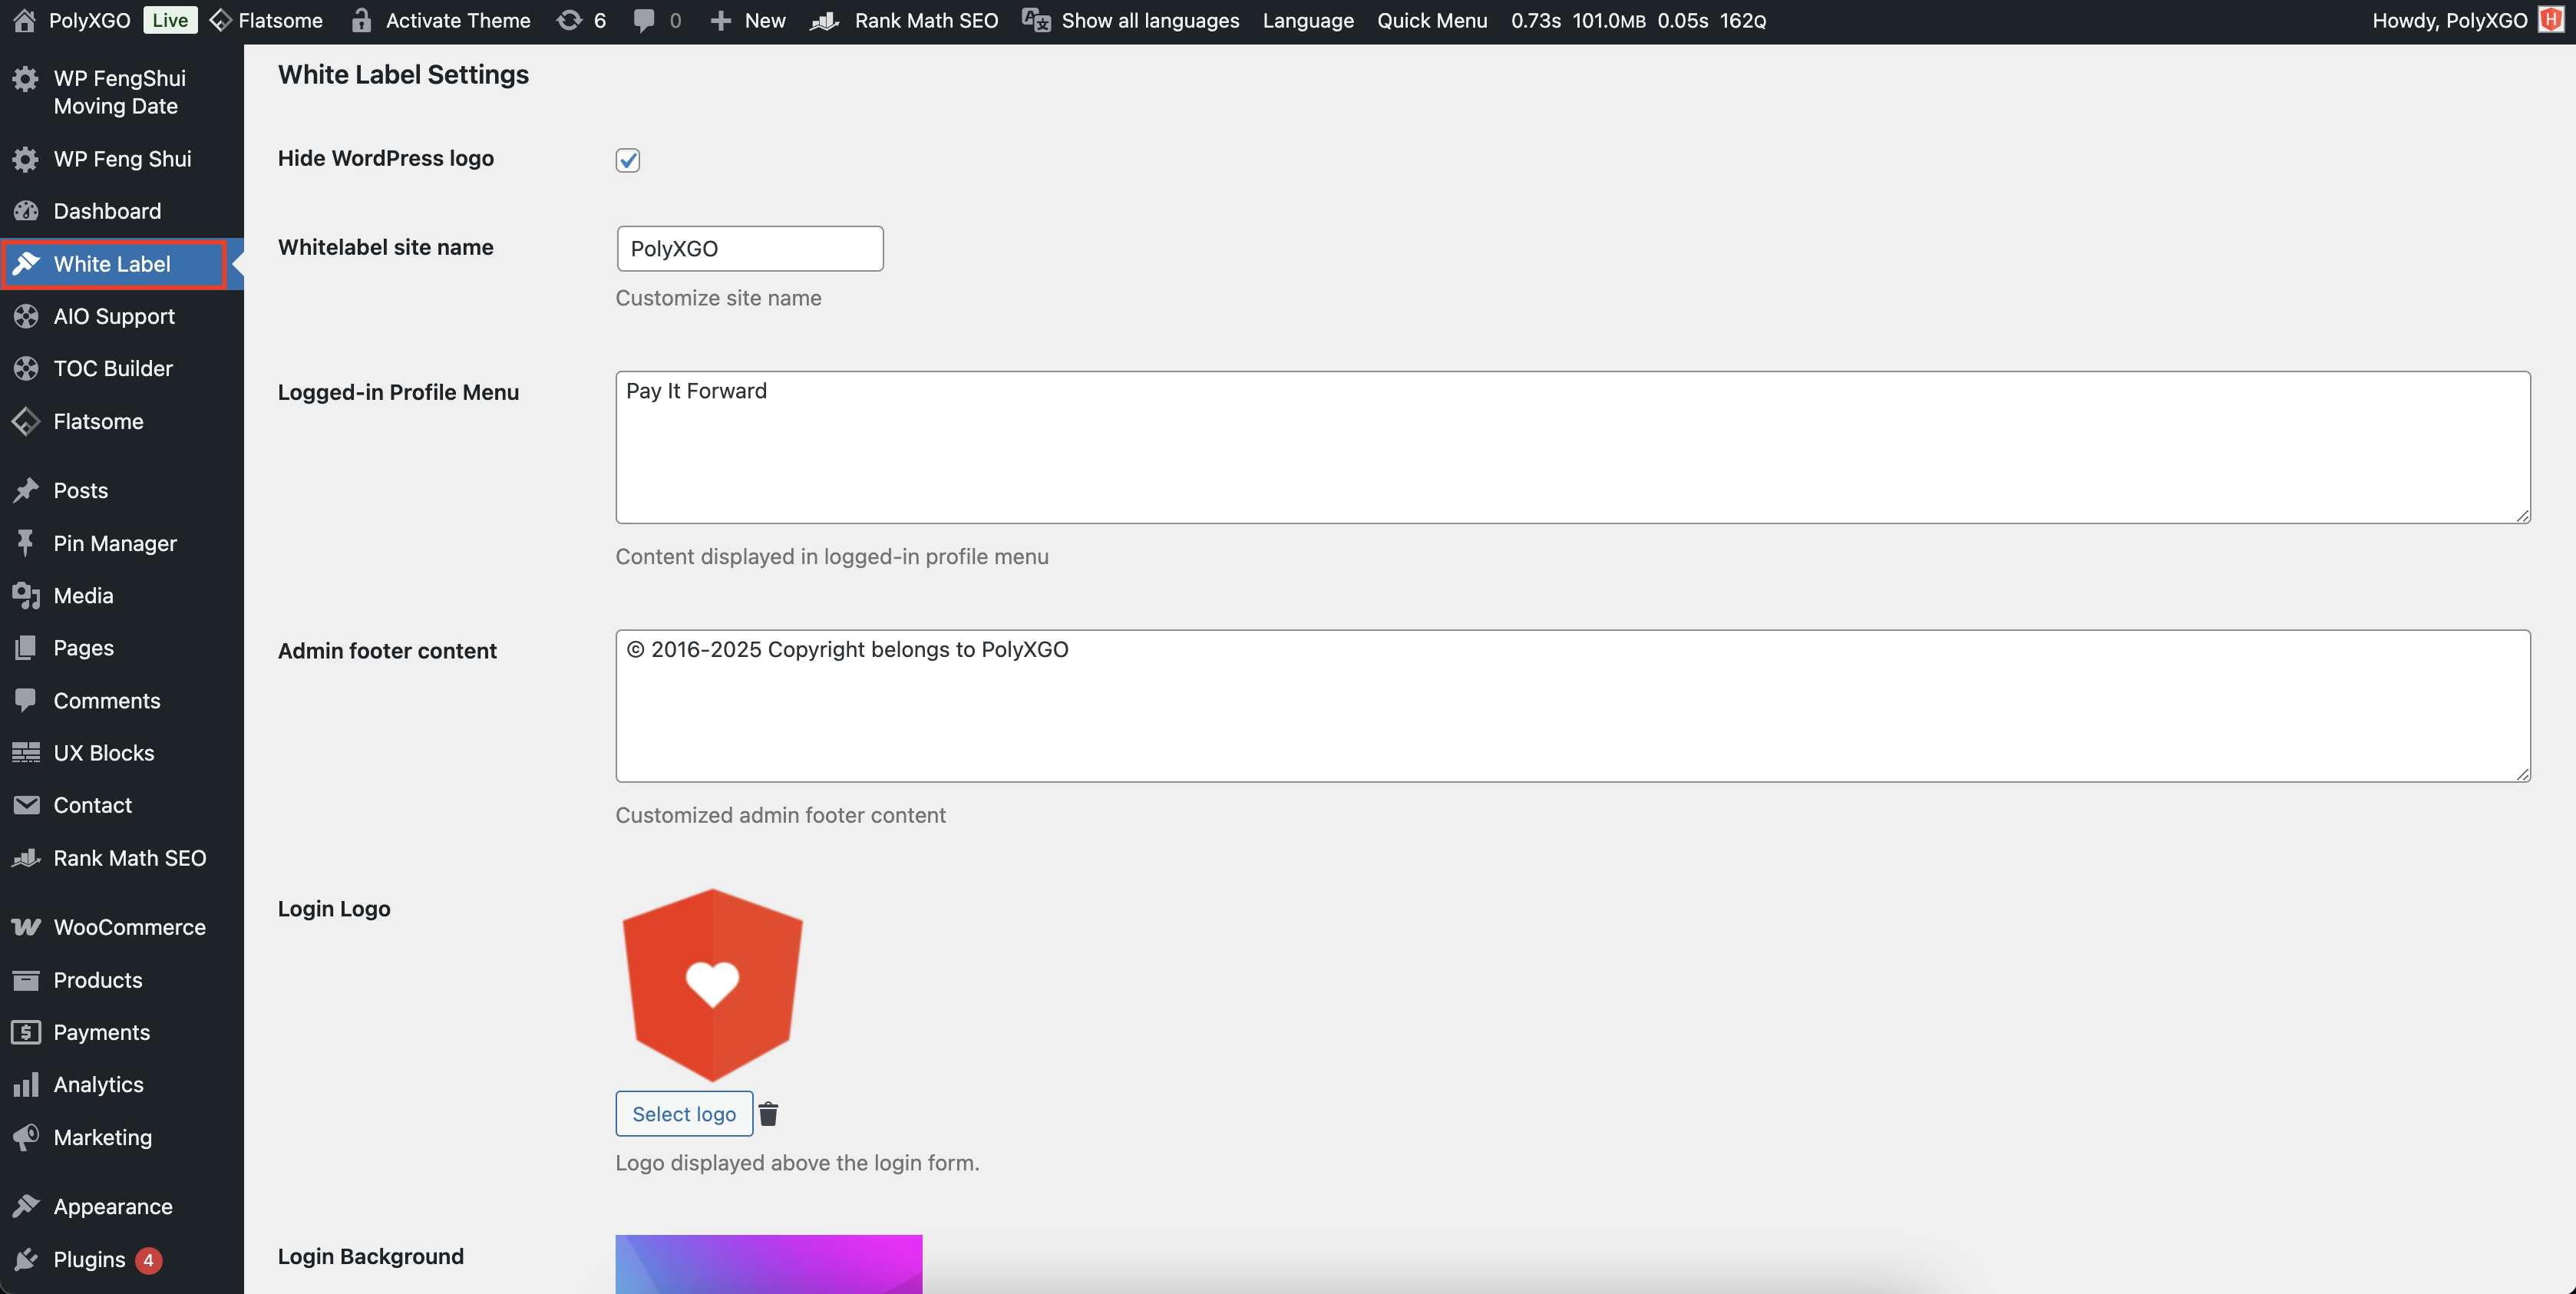The image size is (2576, 1294).
Task: Click the Select logo button
Action: pos(684,1114)
